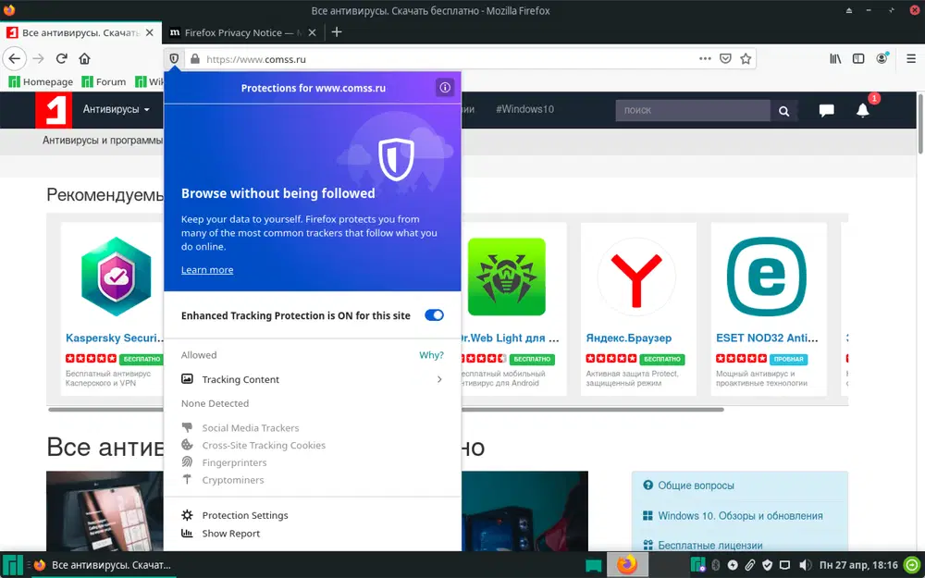Click the page vertical scrollbar
This screenshot has height=578, width=925.
tap(920, 124)
